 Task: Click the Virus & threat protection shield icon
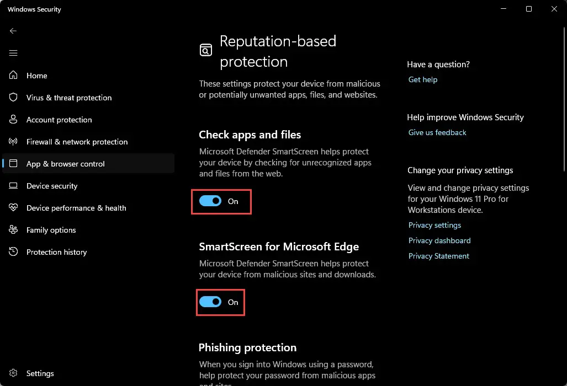[13, 97]
